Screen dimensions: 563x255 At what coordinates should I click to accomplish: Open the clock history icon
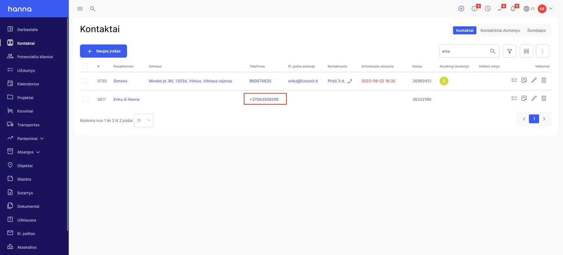(488, 9)
